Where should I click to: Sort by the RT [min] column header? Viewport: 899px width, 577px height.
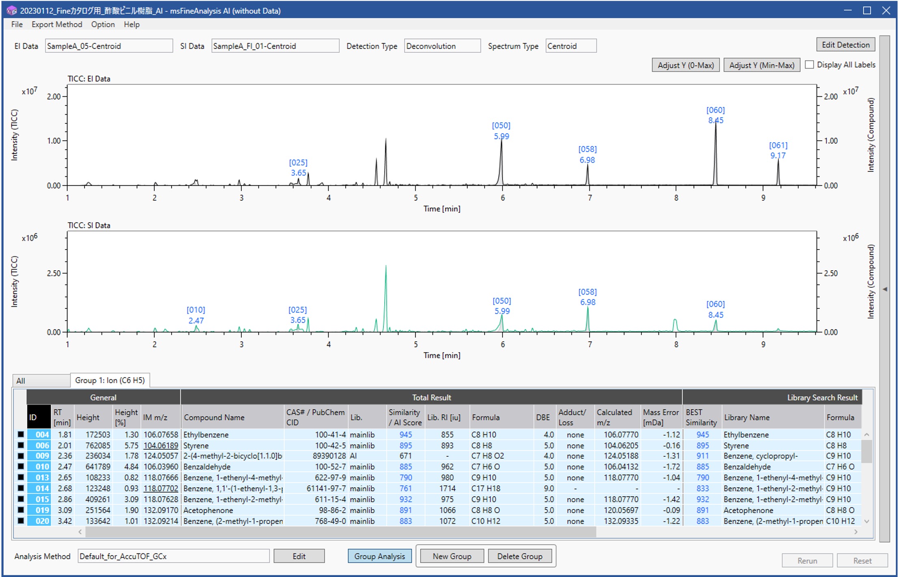coord(62,417)
